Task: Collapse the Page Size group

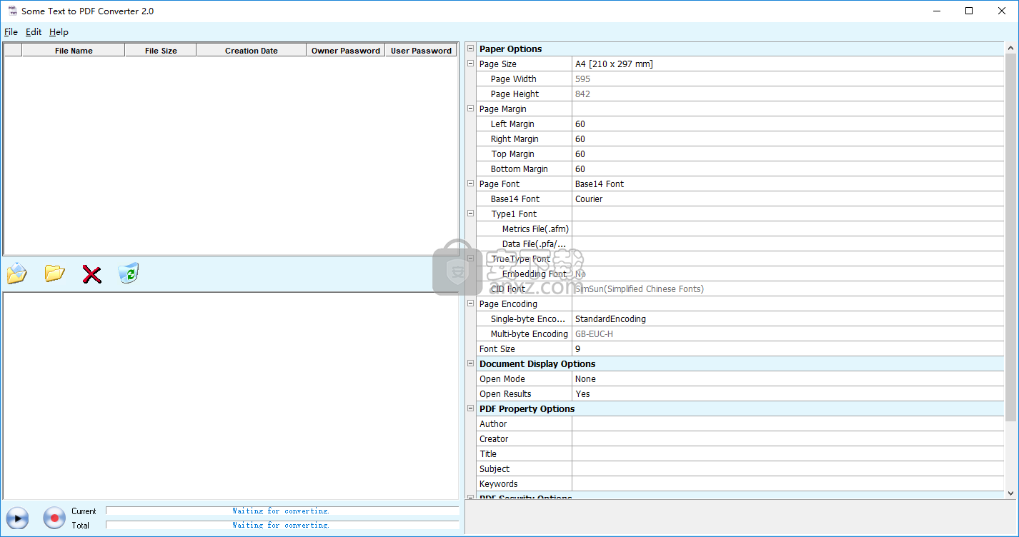Action: pyautogui.click(x=470, y=64)
